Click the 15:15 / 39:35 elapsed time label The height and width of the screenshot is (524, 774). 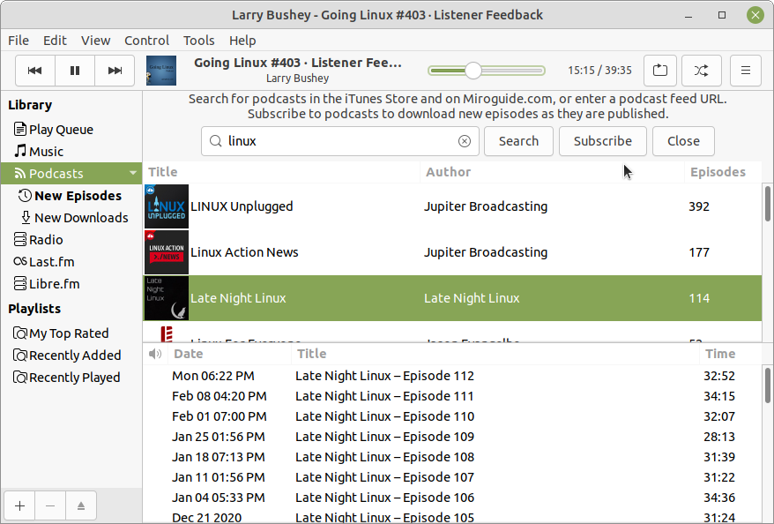pyautogui.click(x=599, y=70)
